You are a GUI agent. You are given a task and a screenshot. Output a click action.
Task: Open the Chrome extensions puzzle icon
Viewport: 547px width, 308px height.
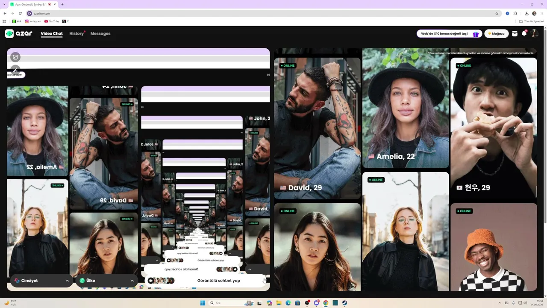pyautogui.click(x=515, y=13)
